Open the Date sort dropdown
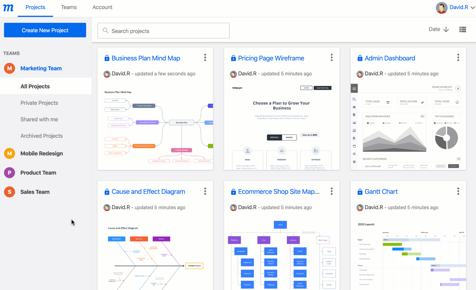 tap(438, 29)
